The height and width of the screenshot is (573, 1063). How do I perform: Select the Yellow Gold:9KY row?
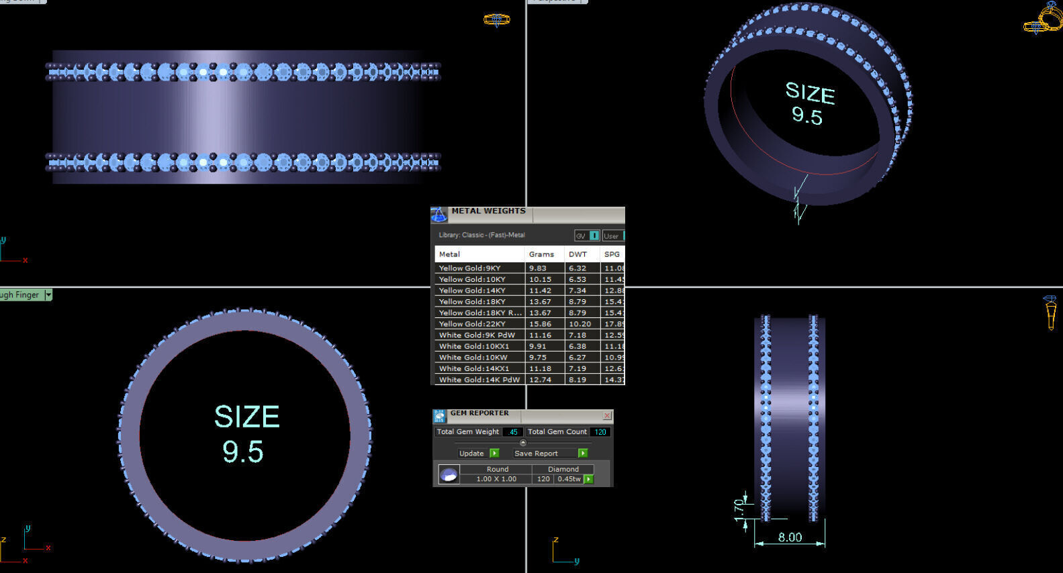pos(530,268)
